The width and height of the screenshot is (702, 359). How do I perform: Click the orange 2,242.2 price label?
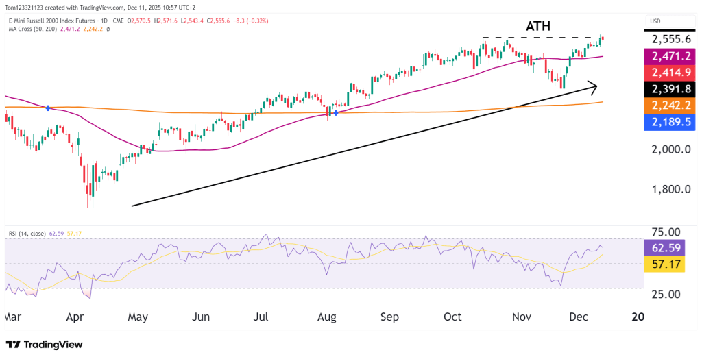coord(671,105)
